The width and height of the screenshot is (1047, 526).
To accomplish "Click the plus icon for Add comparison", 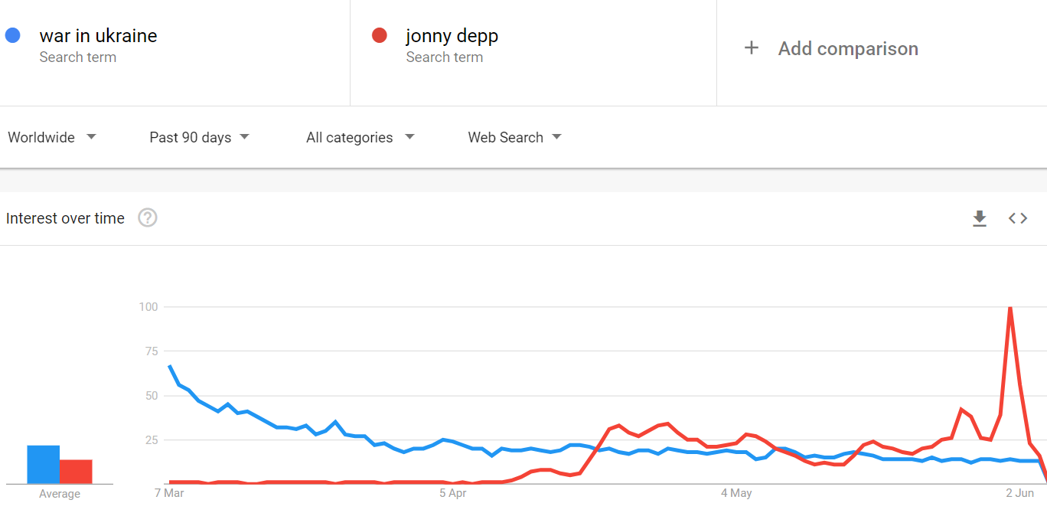I will tap(752, 48).
